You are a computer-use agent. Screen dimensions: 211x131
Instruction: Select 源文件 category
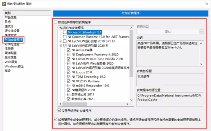coord(9,26)
